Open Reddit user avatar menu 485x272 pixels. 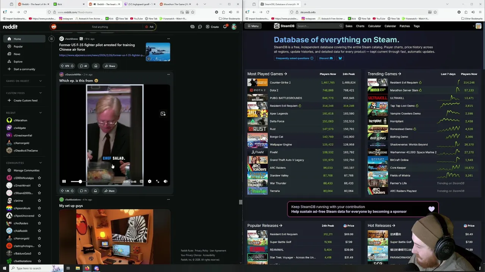pos(234,27)
